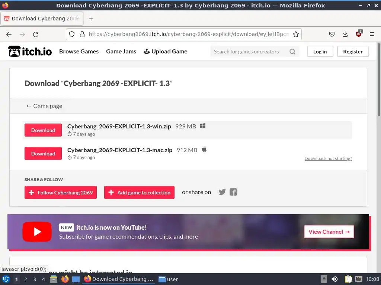Open a new browser tab
Viewport: 381px width, 285px height.
[91, 19]
